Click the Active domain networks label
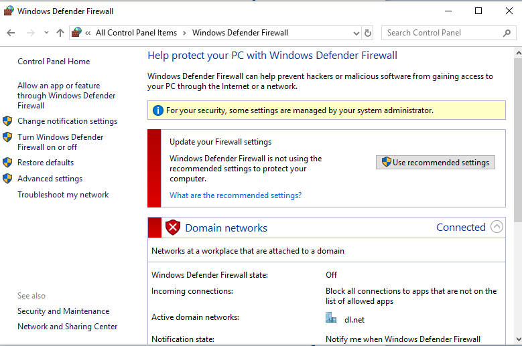 pyautogui.click(x=195, y=317)
